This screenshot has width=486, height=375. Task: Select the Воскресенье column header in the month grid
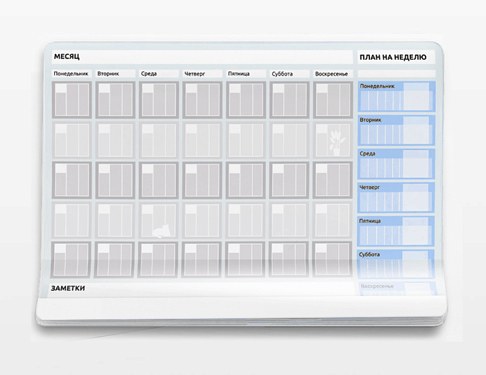tap(333, 74)
